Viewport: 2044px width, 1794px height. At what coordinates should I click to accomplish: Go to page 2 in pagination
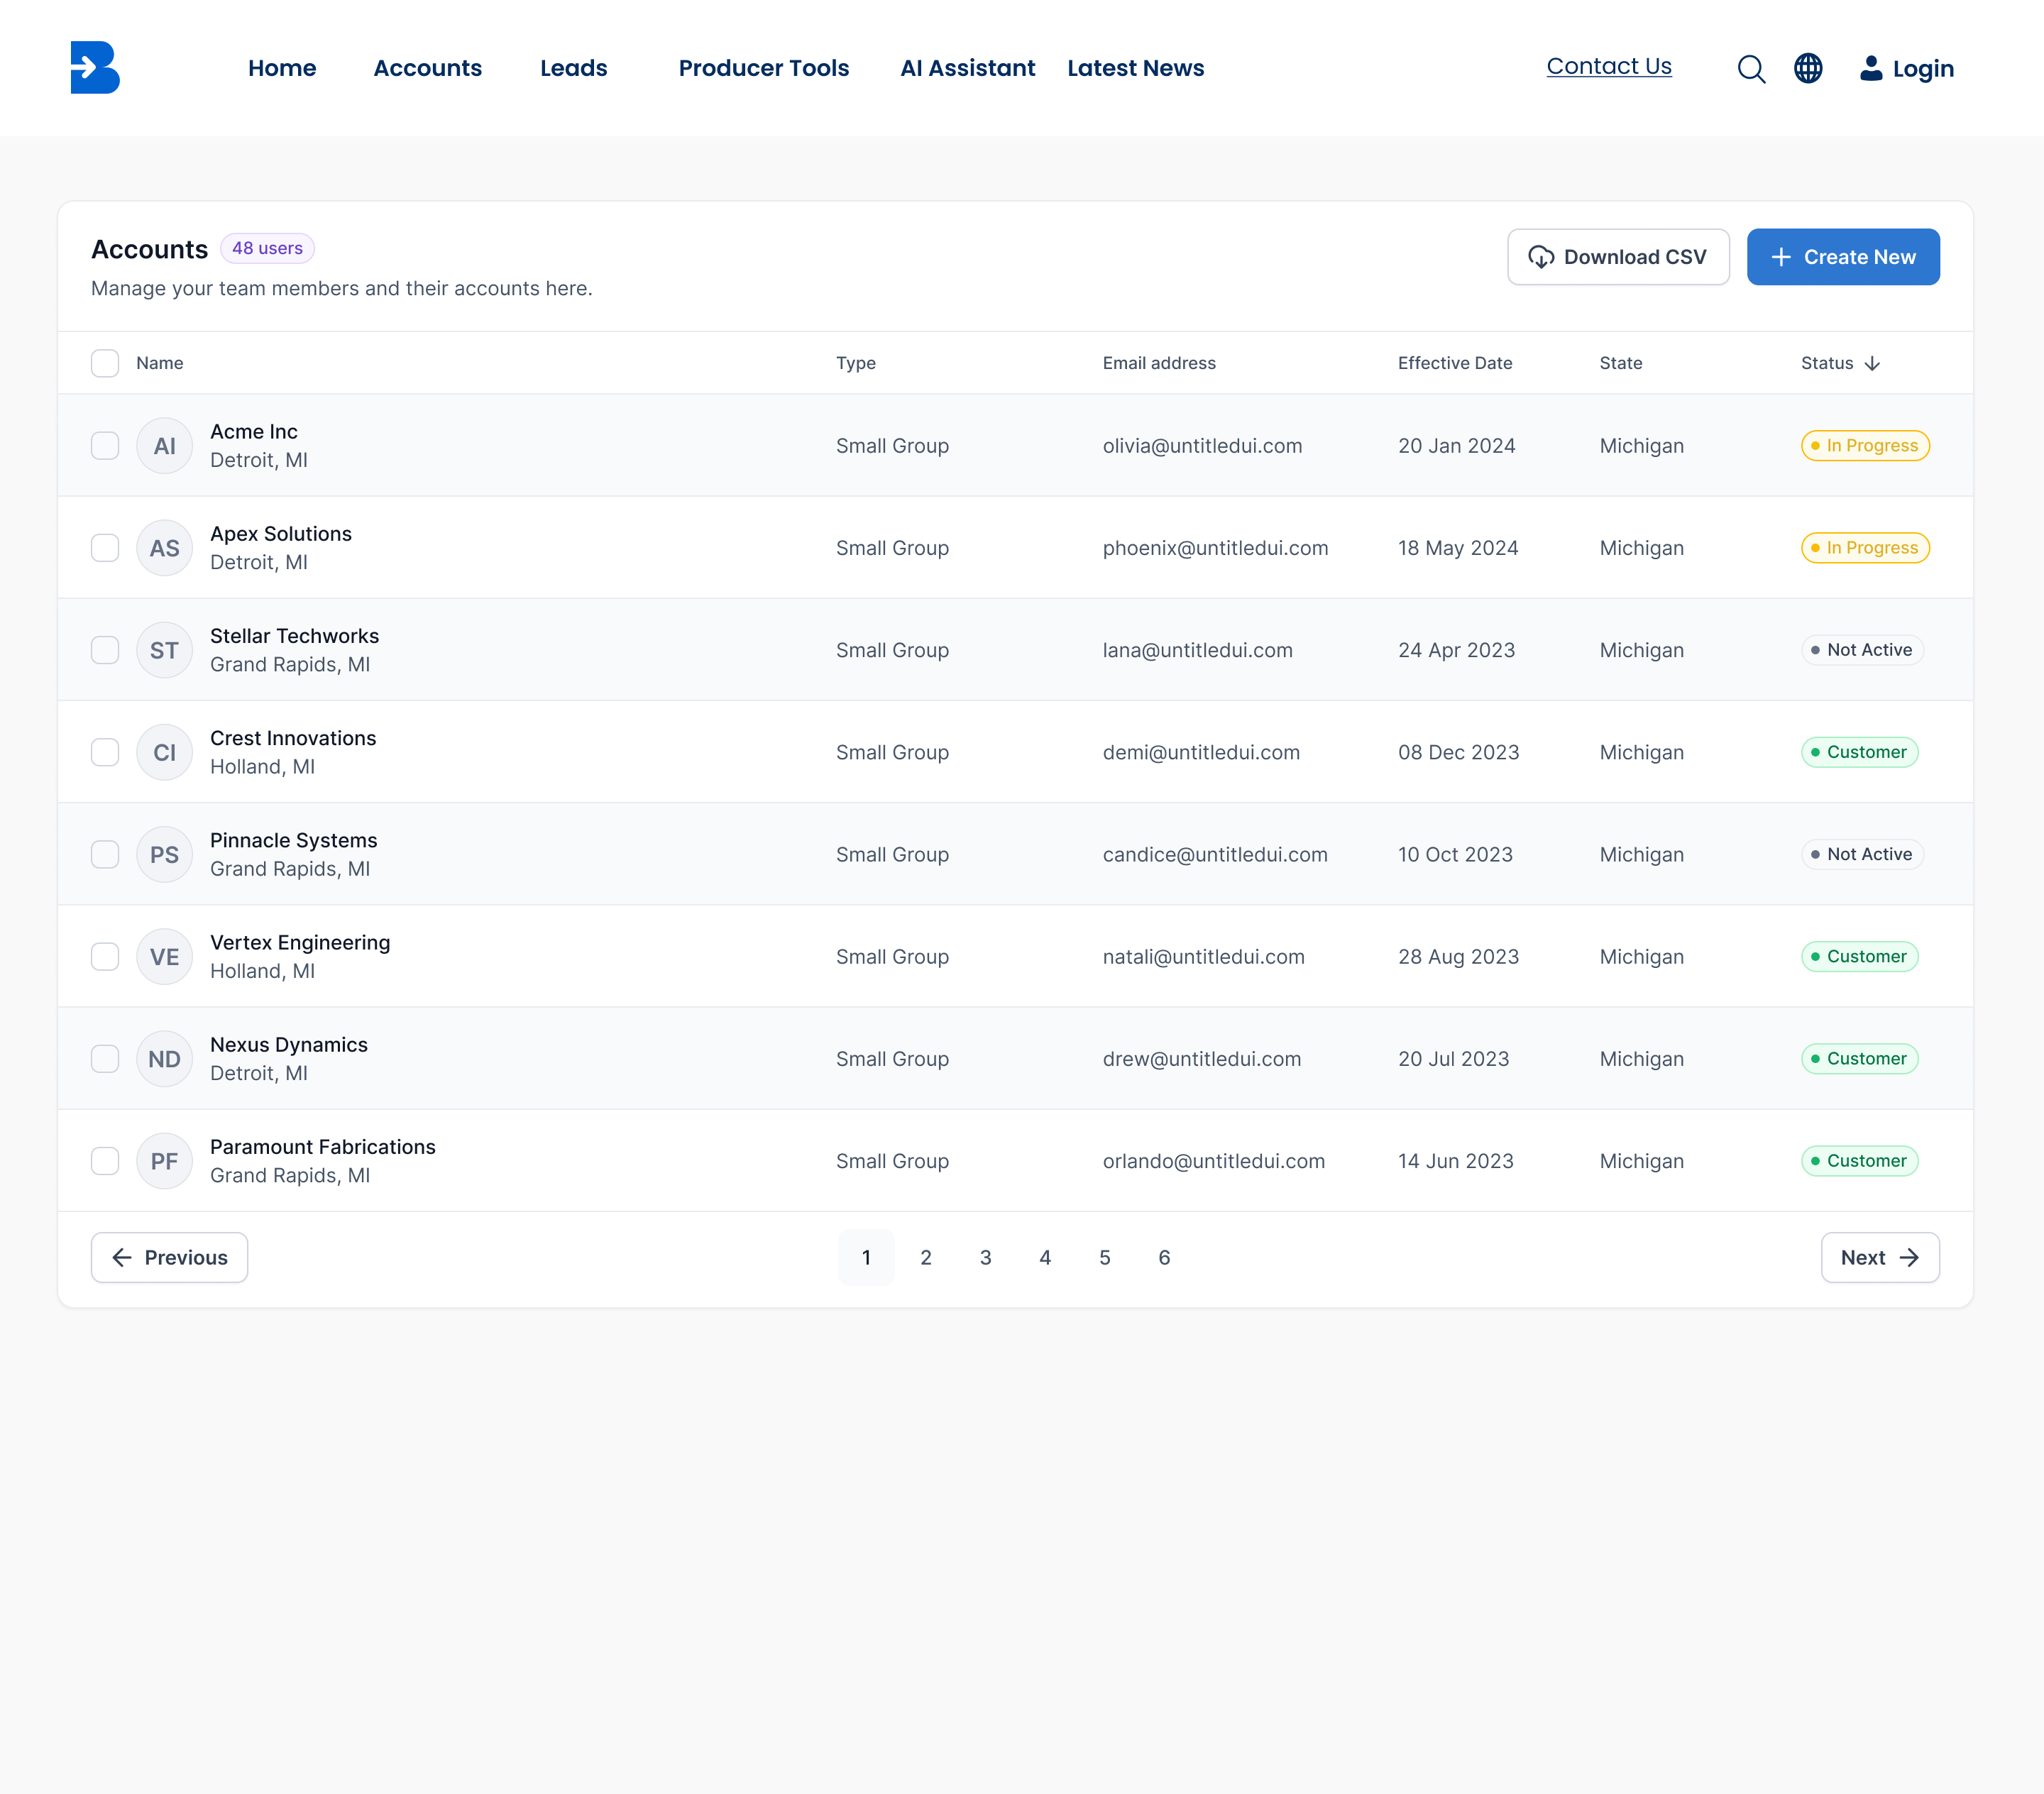click(926, 1257)
